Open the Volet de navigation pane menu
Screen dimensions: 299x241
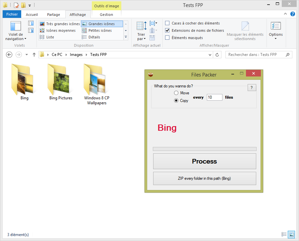tap(16, 31)
